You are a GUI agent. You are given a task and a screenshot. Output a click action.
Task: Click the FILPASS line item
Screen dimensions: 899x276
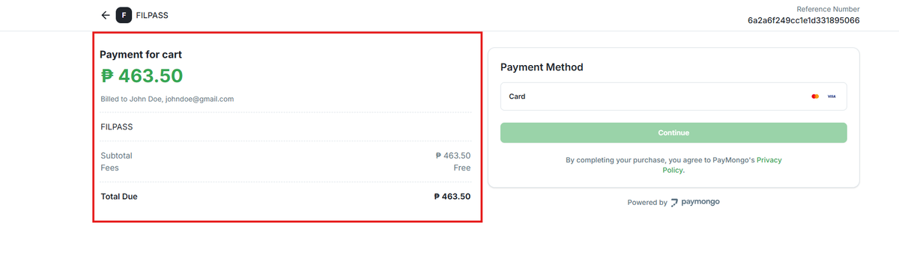[x=117, y=127]
